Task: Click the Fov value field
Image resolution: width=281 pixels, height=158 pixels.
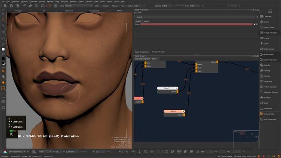Action: click(235, 151)
